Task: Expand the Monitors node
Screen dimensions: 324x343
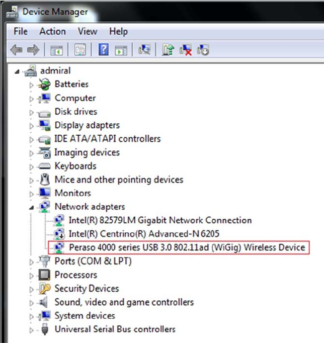Action: (x=32, y=194)
